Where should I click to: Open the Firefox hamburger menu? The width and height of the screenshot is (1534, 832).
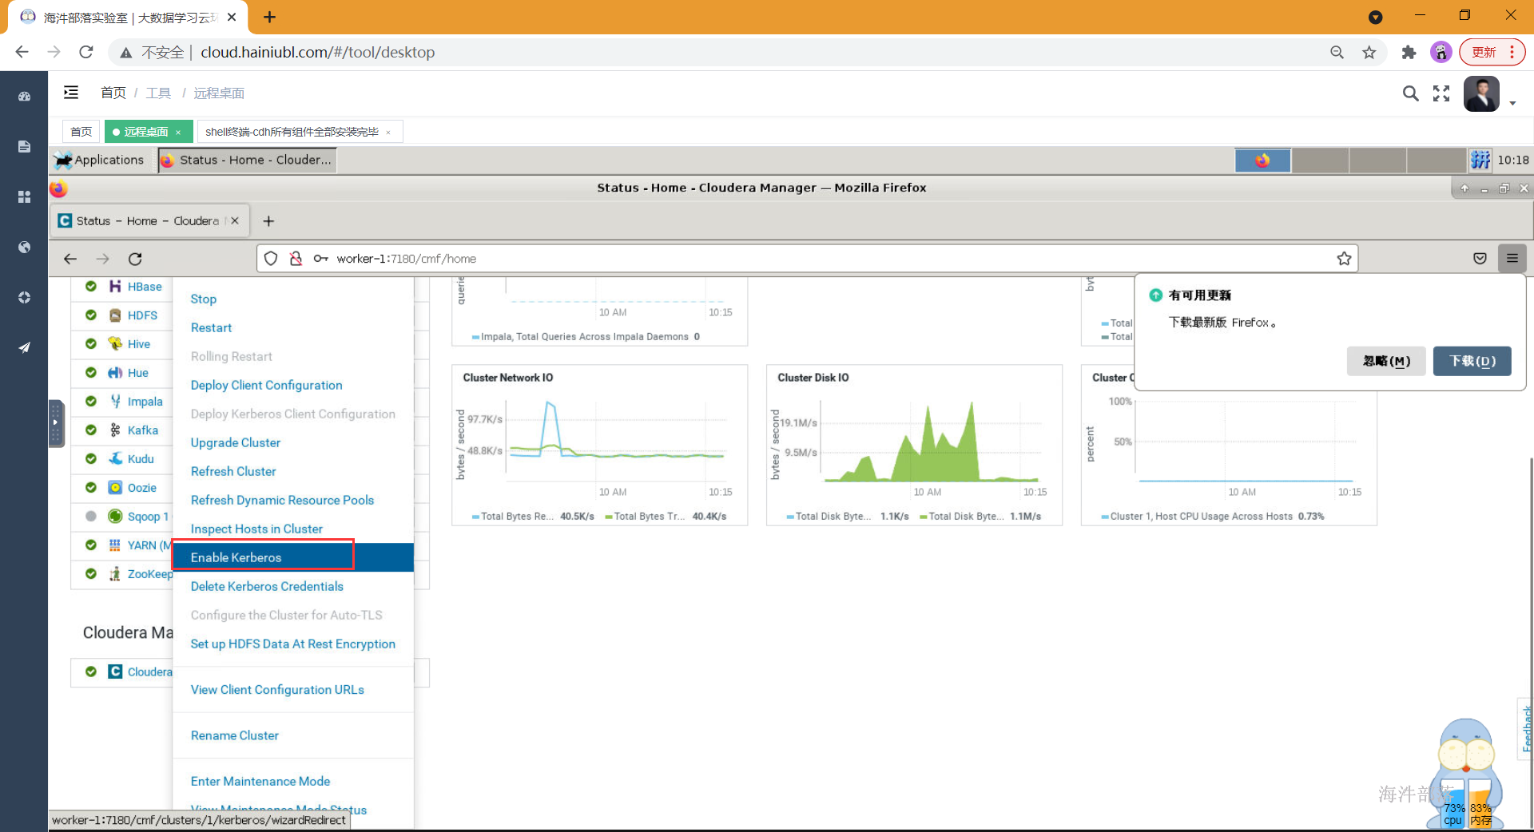[1512, 258]
